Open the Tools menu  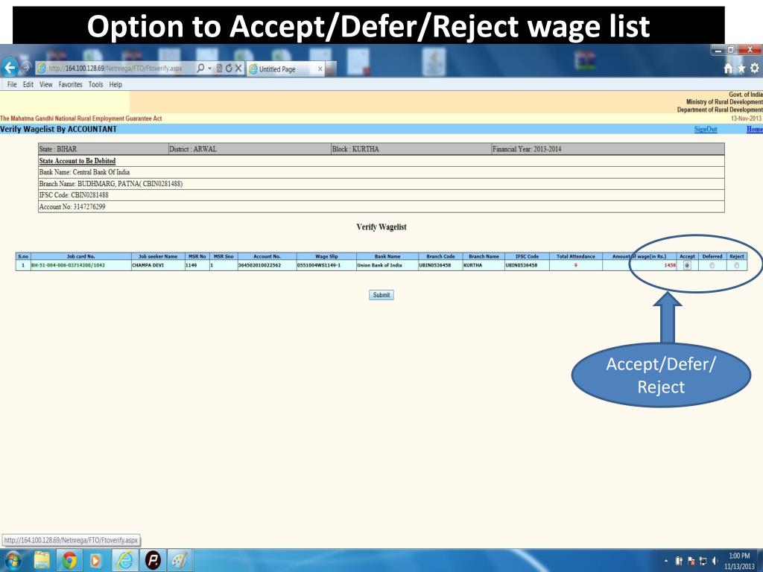pos(95,85)
